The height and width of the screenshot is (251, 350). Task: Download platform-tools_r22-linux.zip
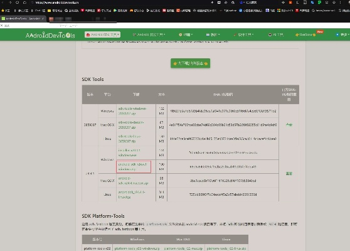pos(226,248)
